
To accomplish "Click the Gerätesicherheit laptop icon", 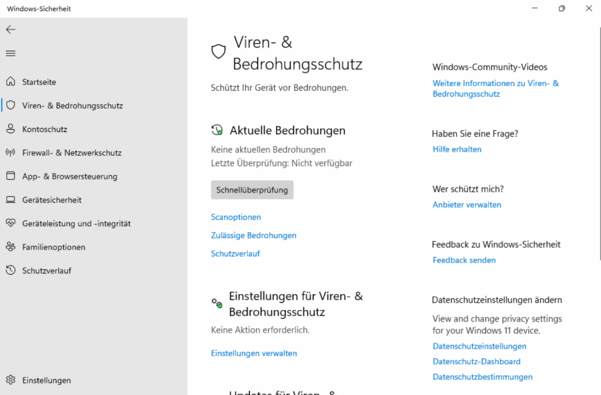I will pos(11,200).
